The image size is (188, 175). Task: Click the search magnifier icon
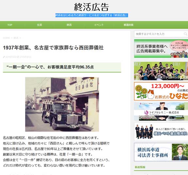[x=185, y=34]
